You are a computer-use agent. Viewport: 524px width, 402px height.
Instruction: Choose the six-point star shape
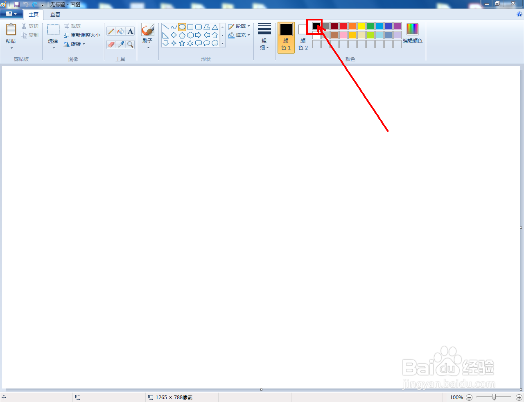point(190,43)
